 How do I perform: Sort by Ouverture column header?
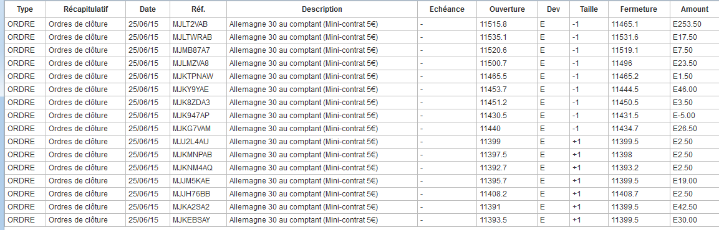tap(507, 9)
